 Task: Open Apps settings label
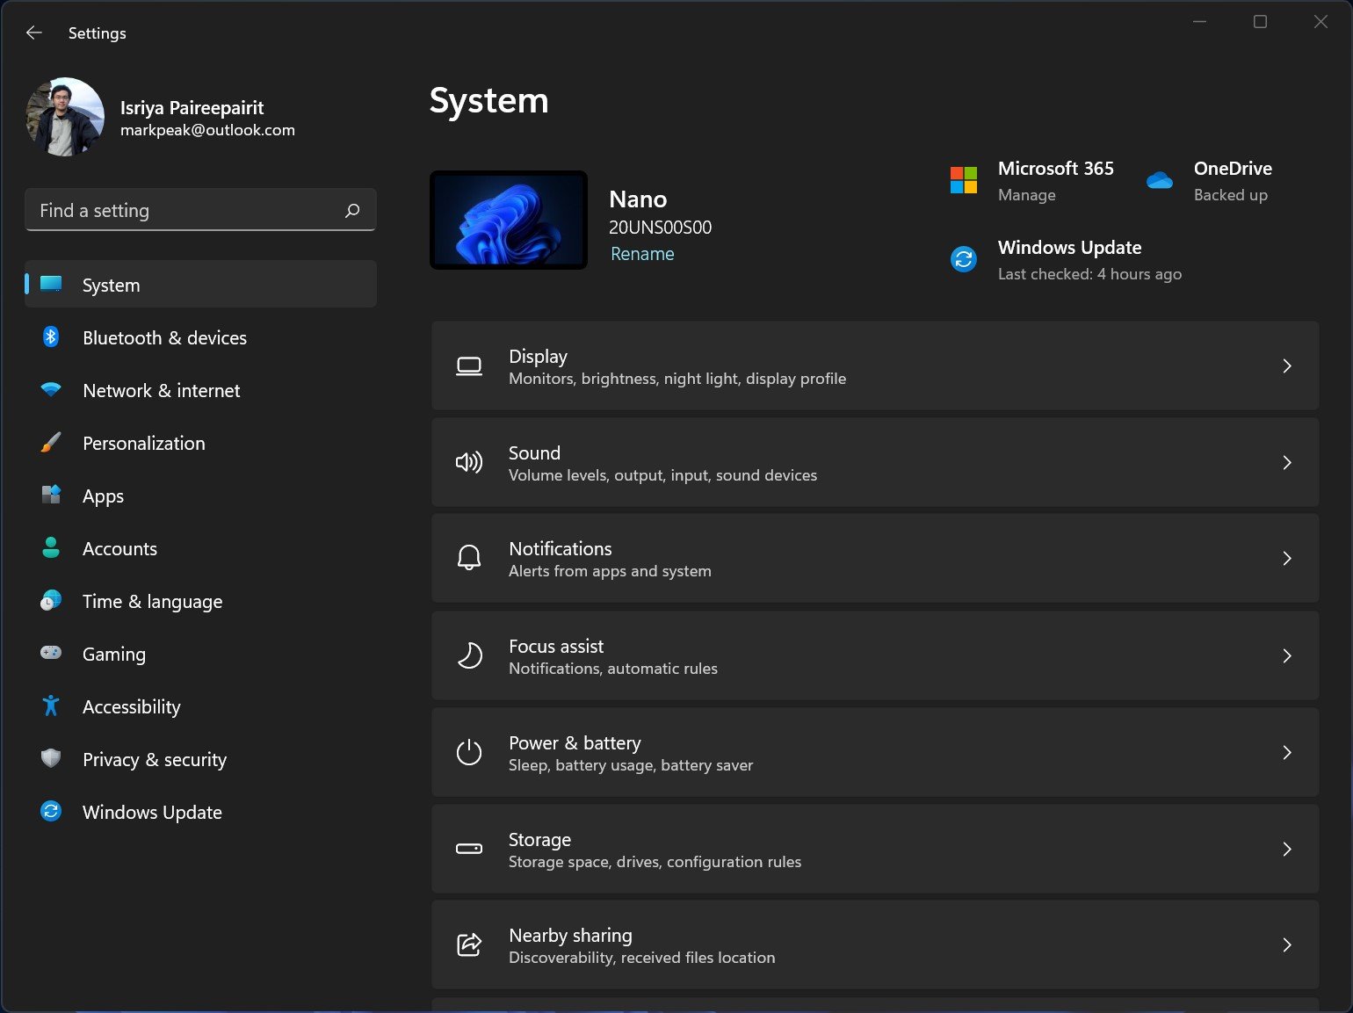point(103,496)
